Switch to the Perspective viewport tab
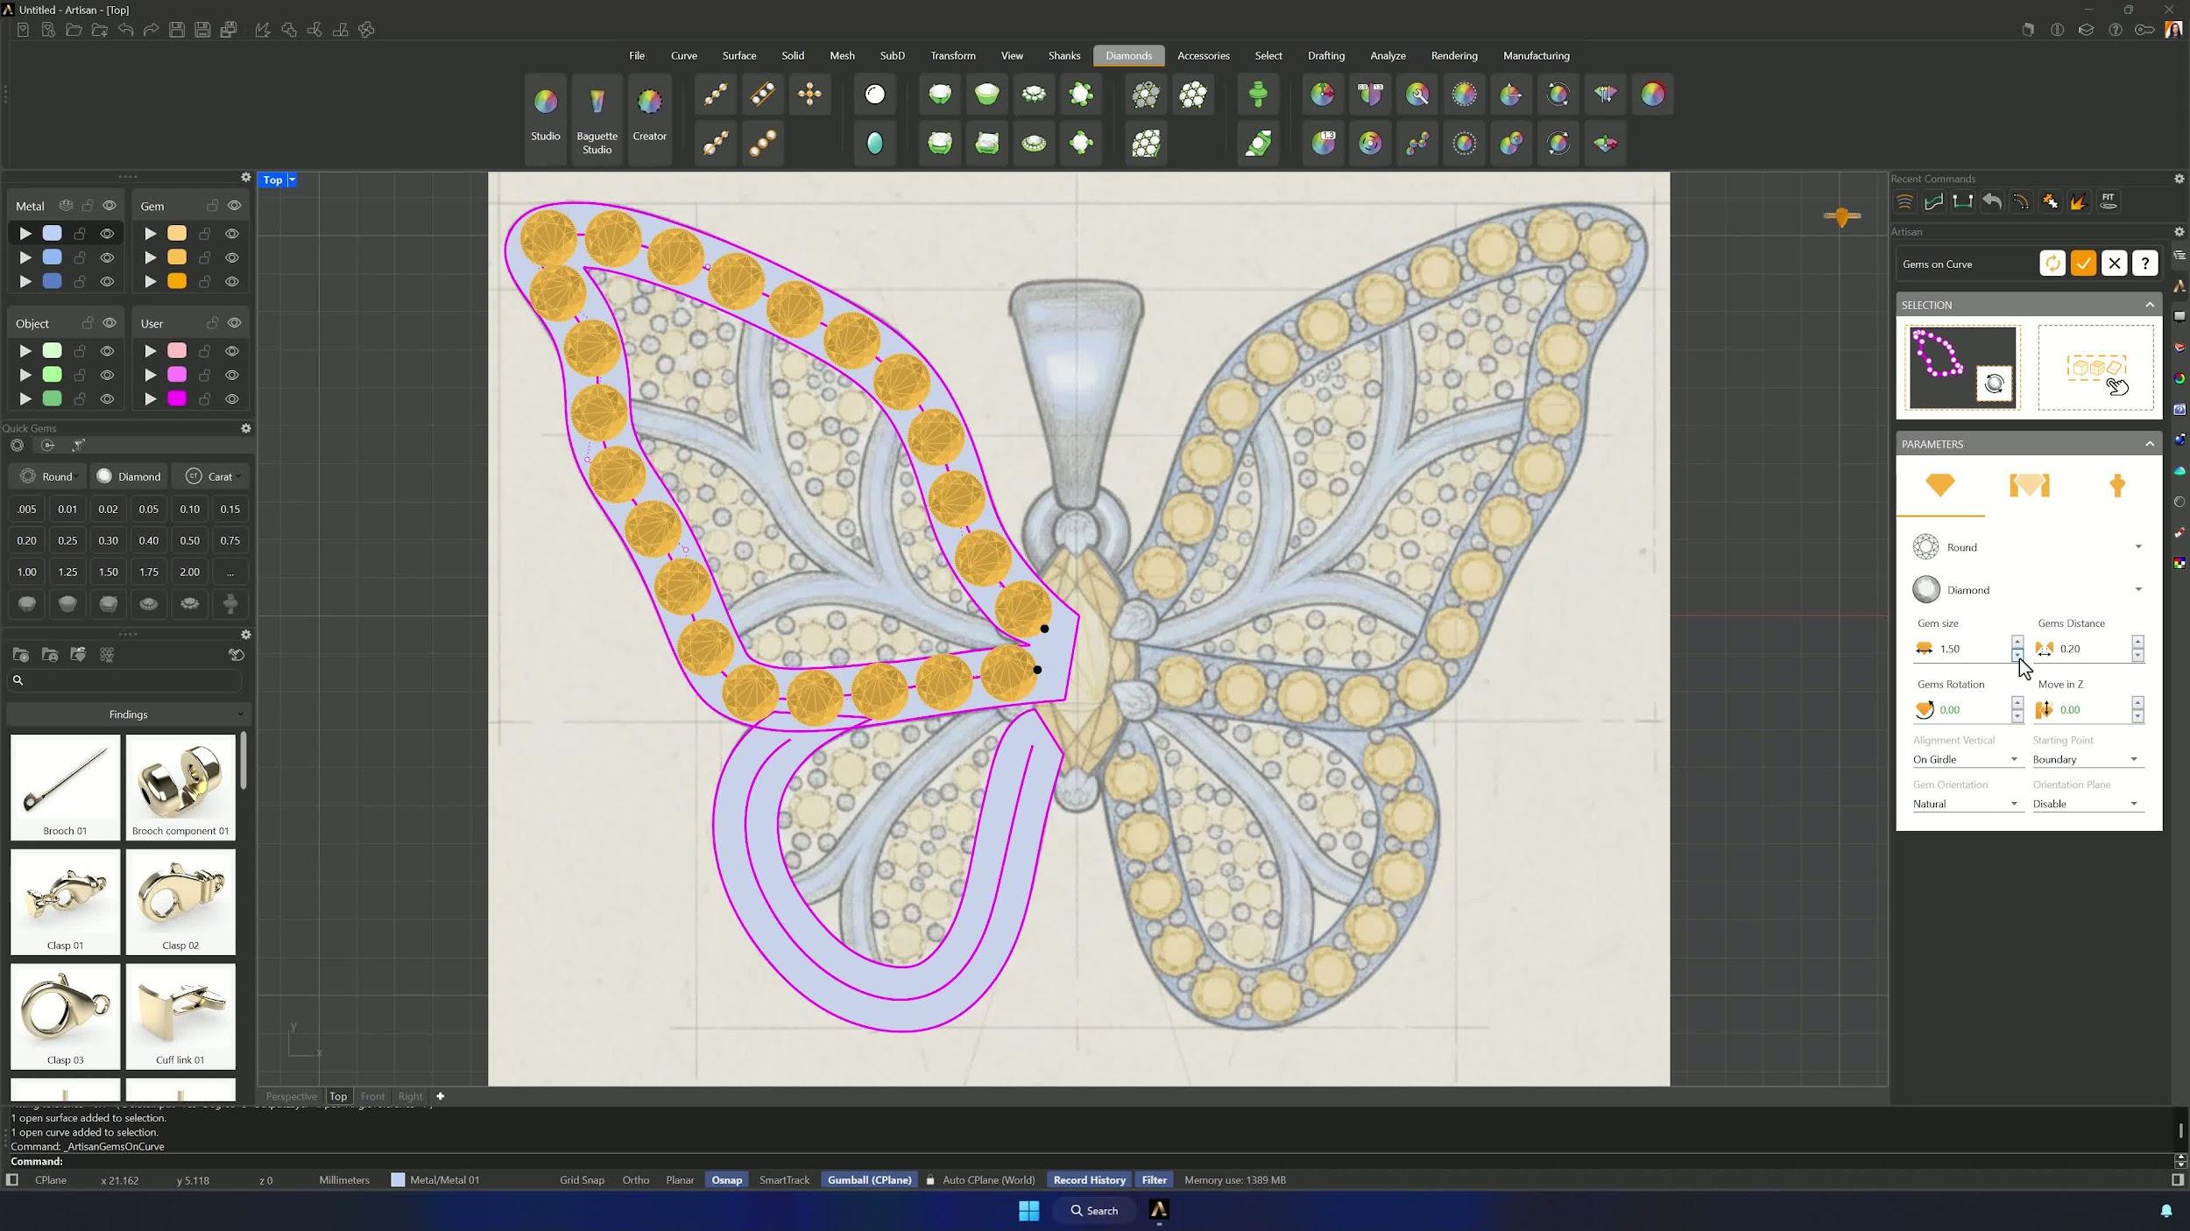The image size is (2190, 1231). [x=291, y=1096]
